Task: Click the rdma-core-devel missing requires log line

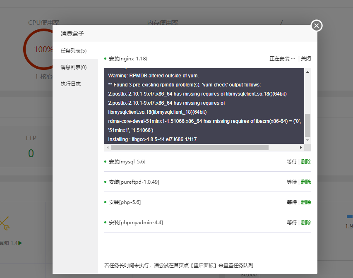Action: click(x=204, y=126)
